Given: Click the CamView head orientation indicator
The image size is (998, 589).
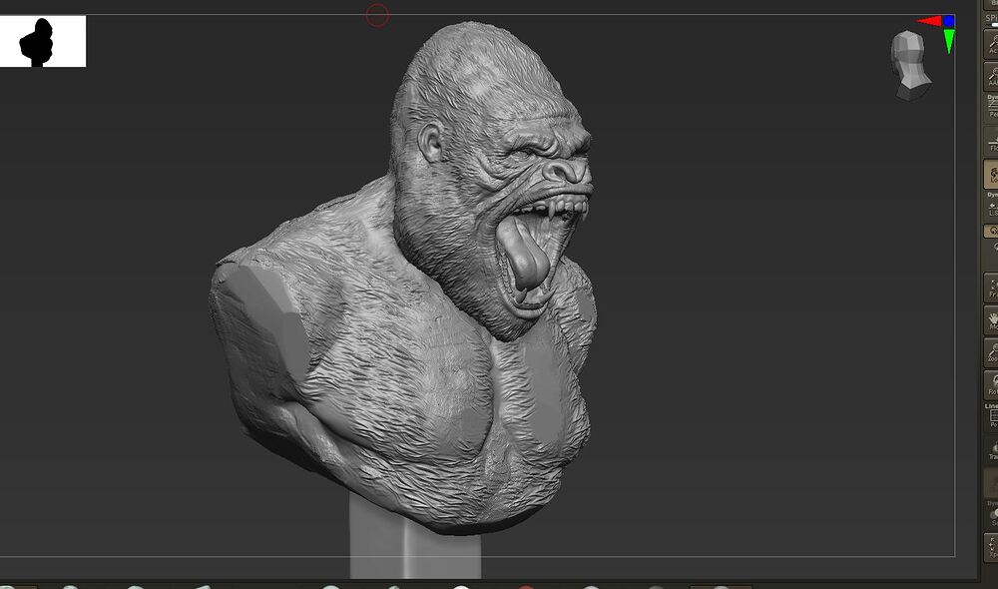Looking at the screenshot, I should (x=910, y=66).
